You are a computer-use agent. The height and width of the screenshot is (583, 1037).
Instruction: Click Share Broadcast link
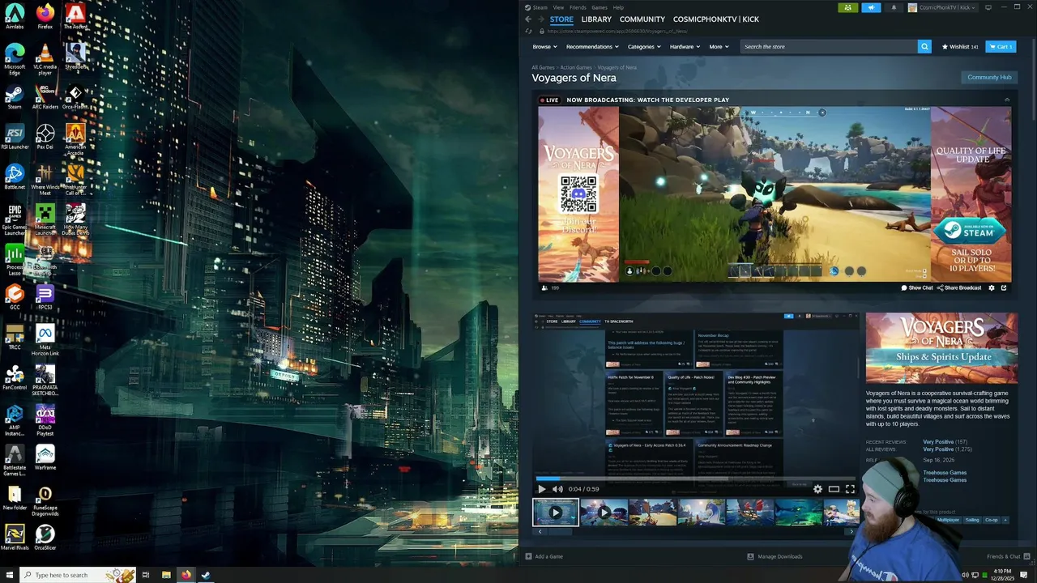pyautogui.click(x=959, y=287)
